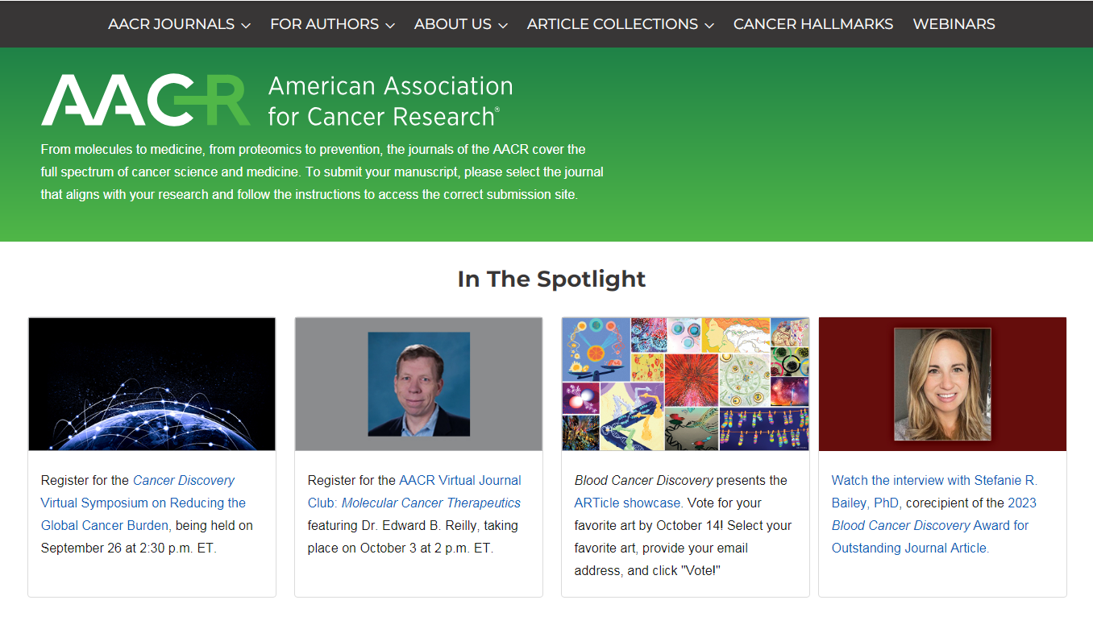Screen dimensions: 1093x625
Task: Watch the interview with Stefanie R. Bailey link
Action: click(x=934, y=491)
